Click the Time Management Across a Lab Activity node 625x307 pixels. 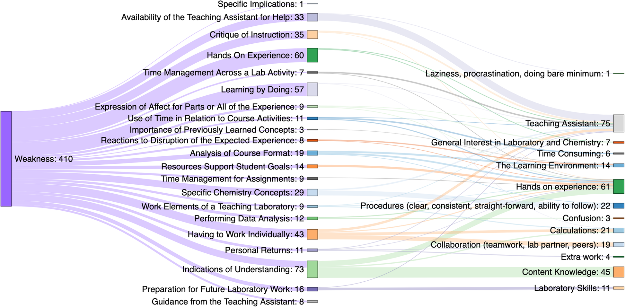pos(312,73)
